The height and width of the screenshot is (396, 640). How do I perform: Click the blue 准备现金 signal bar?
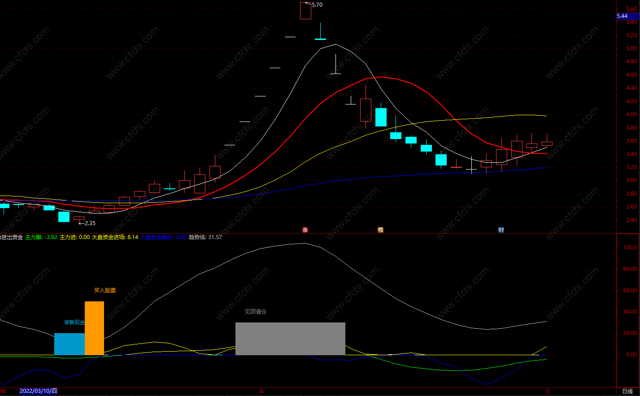[70, 344]
